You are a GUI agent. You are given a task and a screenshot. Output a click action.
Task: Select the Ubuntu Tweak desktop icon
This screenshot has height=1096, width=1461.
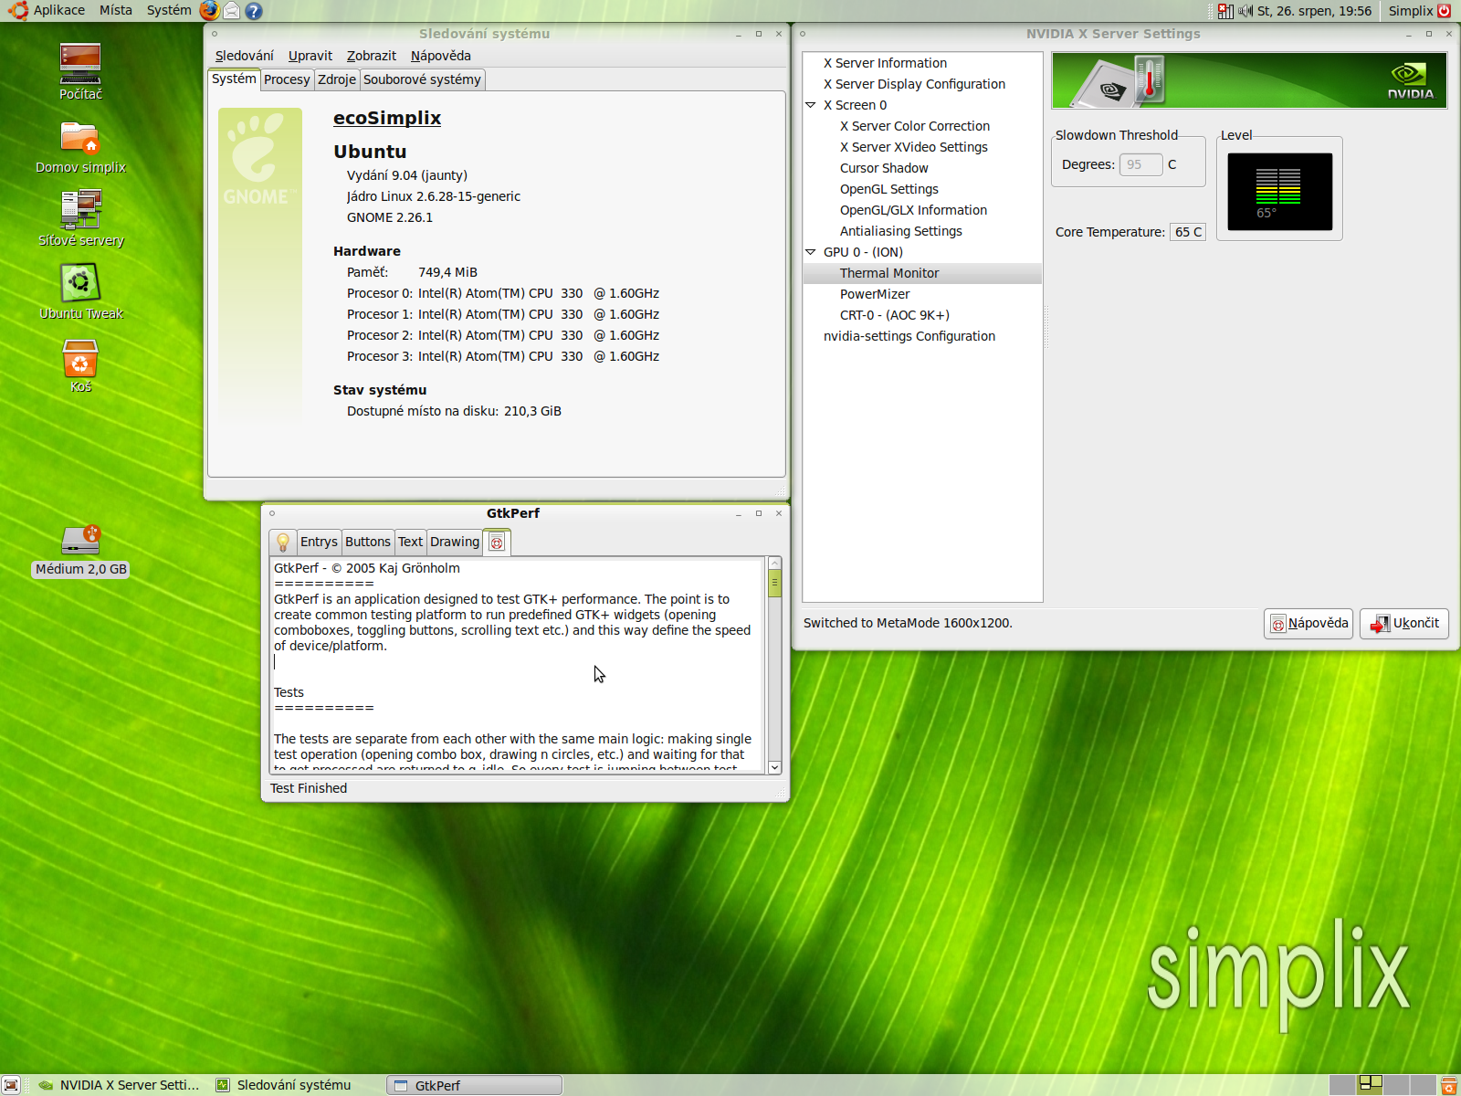click(80, 290)
